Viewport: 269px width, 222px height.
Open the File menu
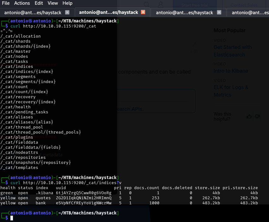[6, 3]
